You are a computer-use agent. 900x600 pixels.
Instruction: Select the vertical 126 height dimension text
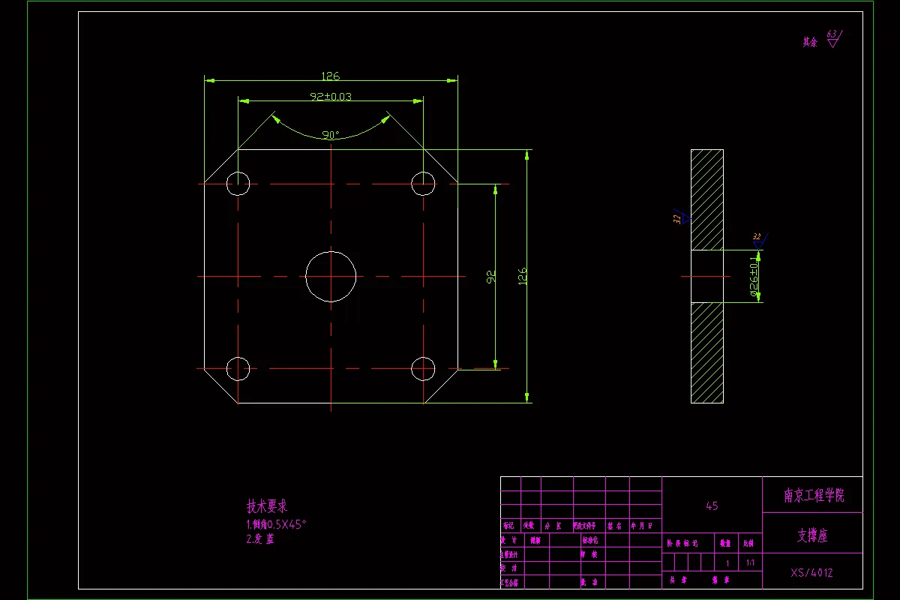click(x=523, y=276)
